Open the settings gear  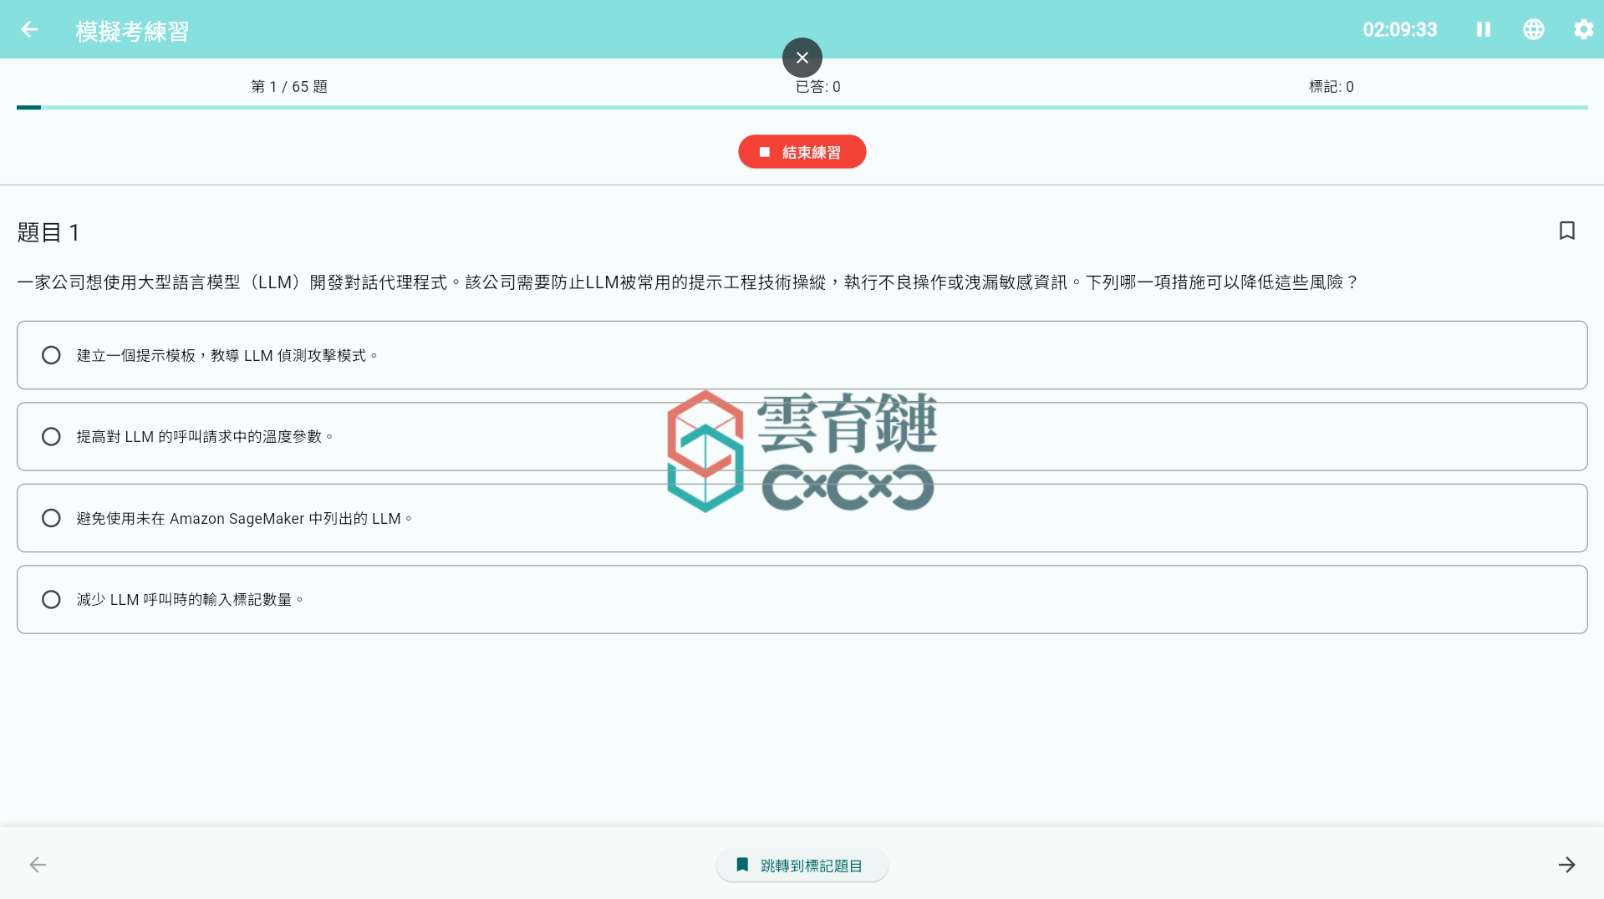tap(1583, 29)
